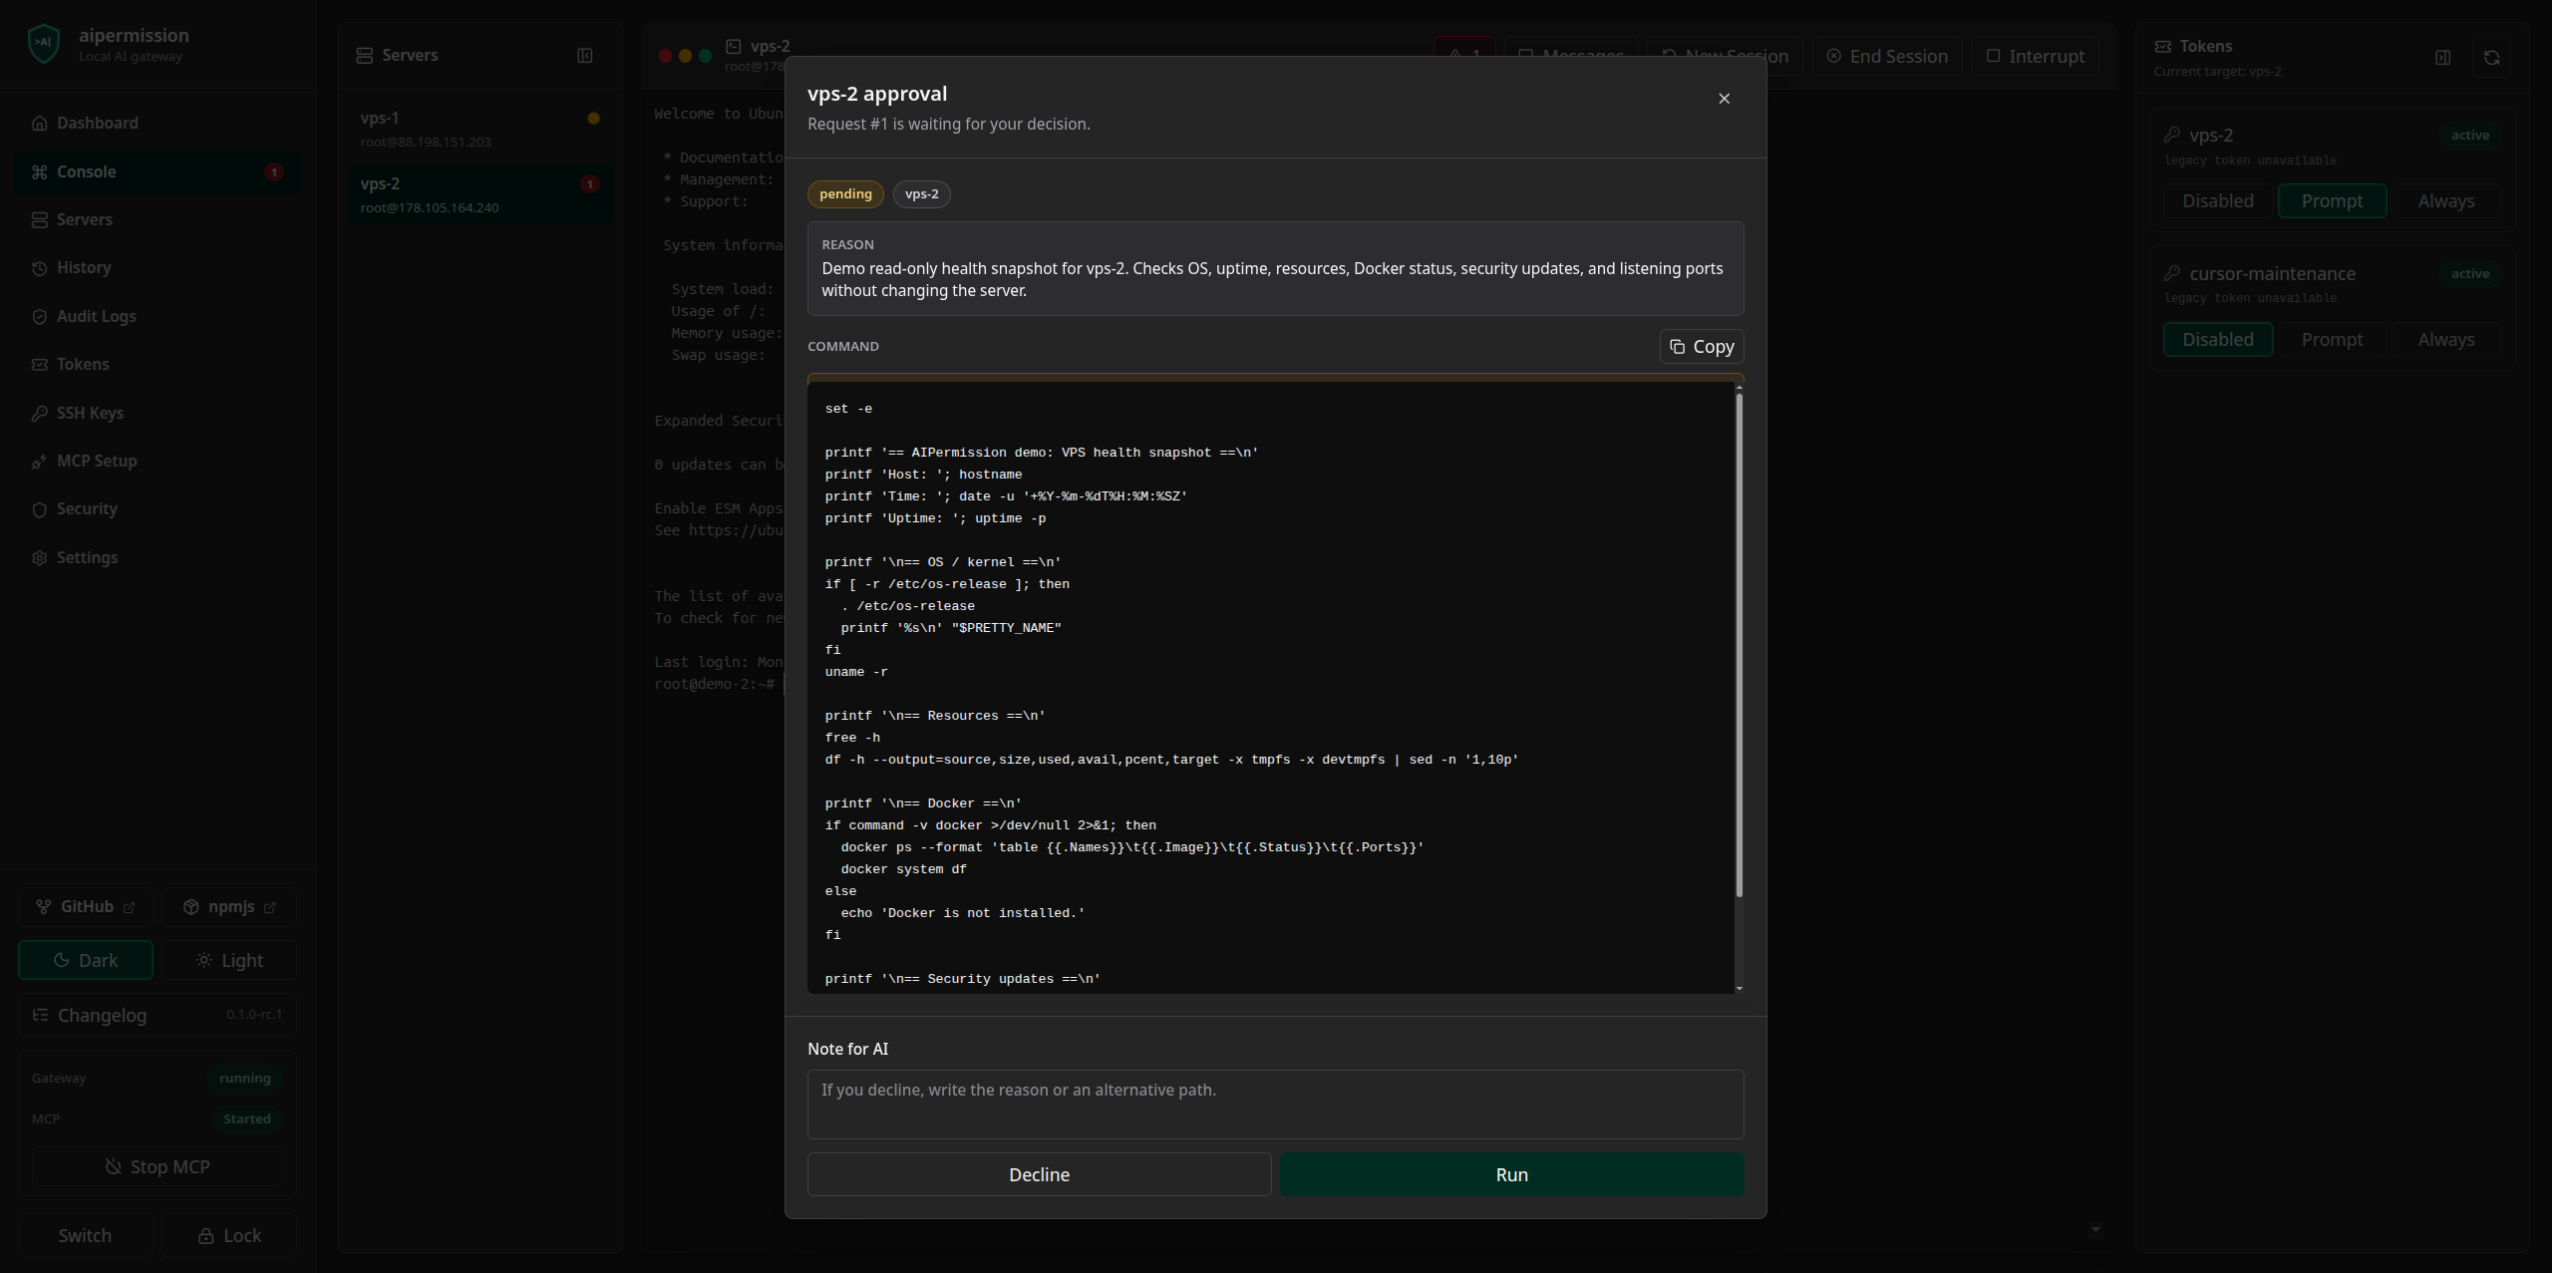
Task: Stop the MCP server
Action: [158, 1166]
